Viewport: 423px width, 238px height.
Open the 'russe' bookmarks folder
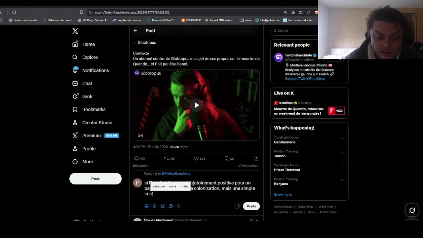tap(246, 20)
